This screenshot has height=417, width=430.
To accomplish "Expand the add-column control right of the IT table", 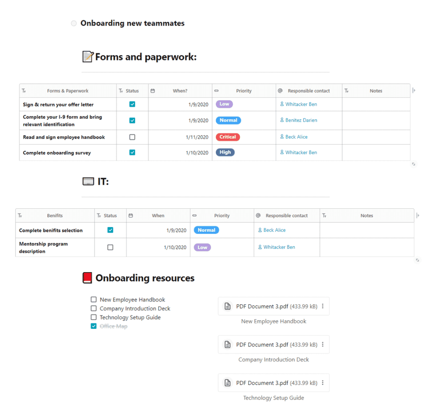I will (x=417, y=215).
